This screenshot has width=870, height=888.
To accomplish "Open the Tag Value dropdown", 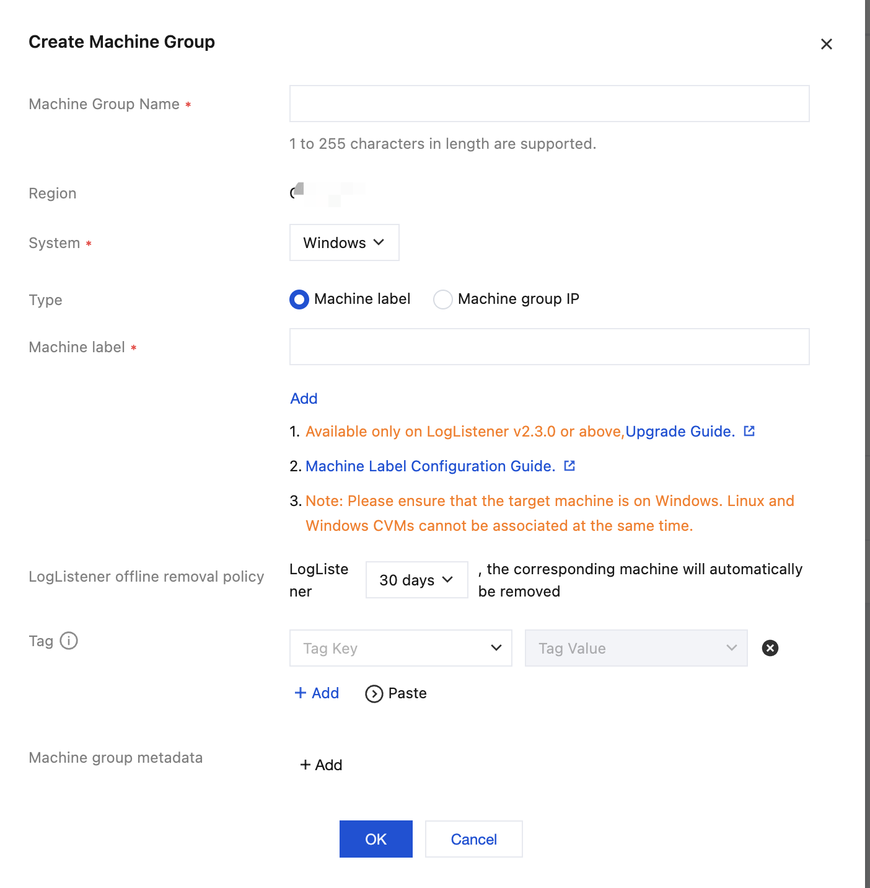I will coord(636,648).
